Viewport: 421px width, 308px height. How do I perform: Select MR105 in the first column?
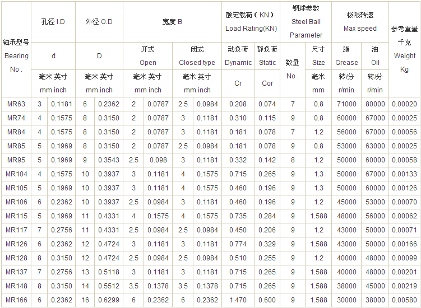16,188
